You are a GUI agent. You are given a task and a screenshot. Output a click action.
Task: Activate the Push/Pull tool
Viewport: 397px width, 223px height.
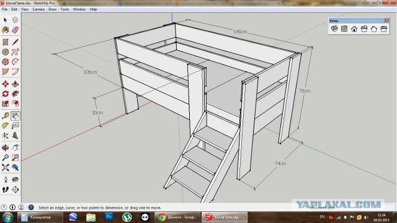(15, 84)
